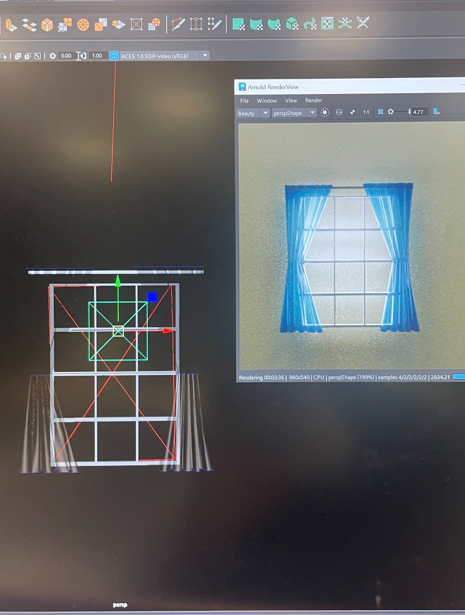Click the 4.77 exposure value field
Viewport: 465px width, 615px height.
(419, 112)
